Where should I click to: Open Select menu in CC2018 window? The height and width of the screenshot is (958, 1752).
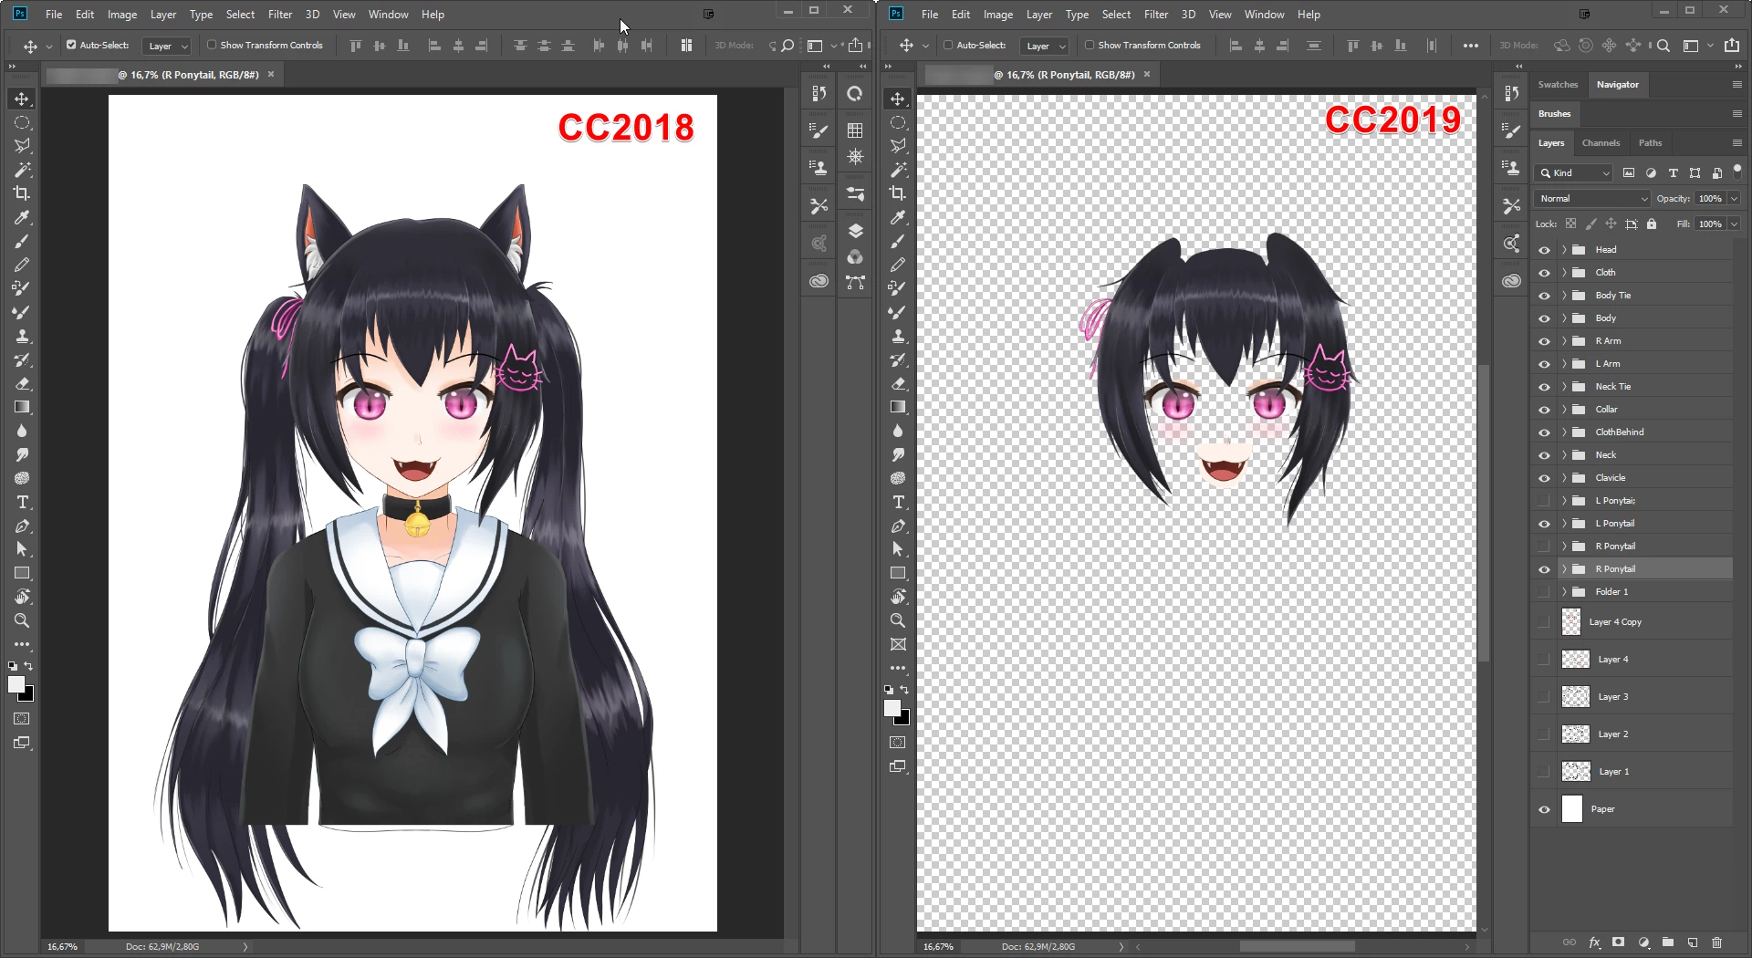point(240,15)
